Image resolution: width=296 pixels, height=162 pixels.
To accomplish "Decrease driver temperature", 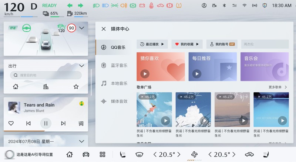I will click(x=155, y=155).
